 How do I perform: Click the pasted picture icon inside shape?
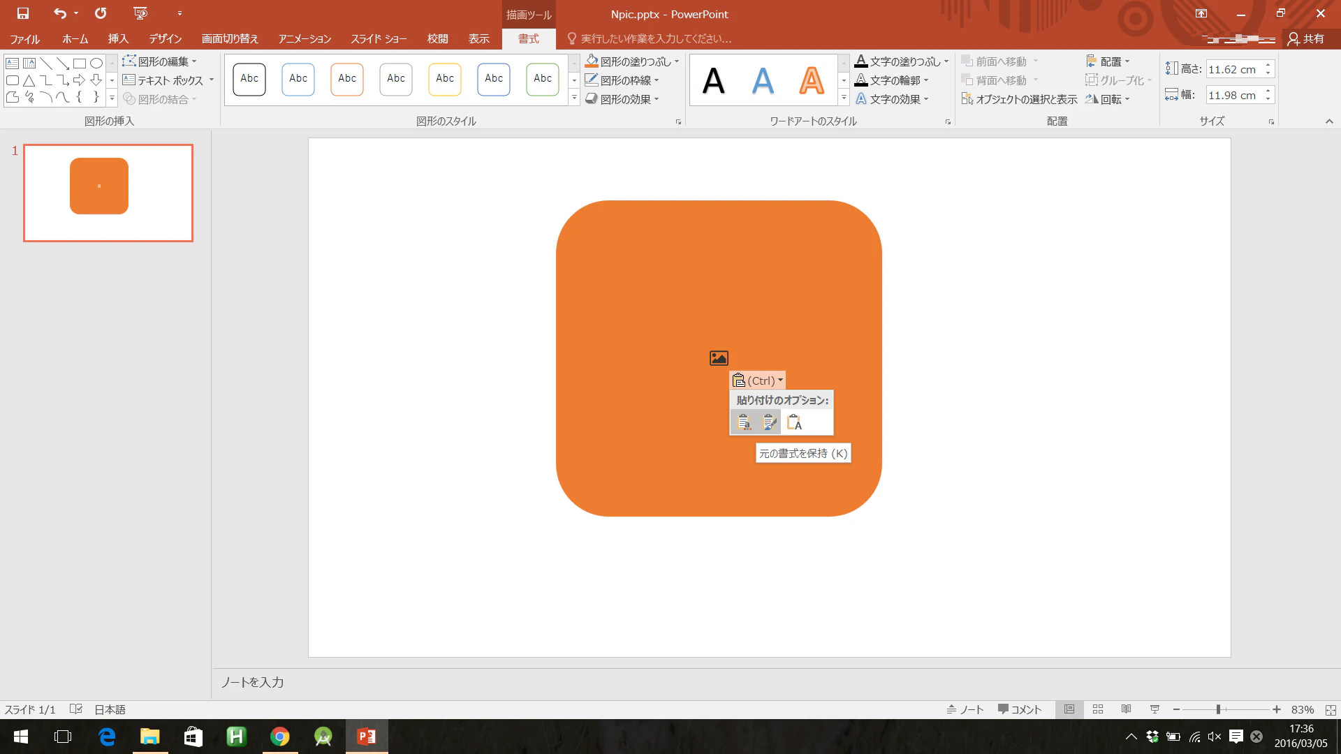coord(719,358)
